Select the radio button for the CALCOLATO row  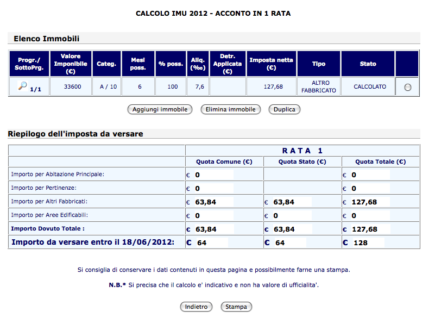(407, 88)
